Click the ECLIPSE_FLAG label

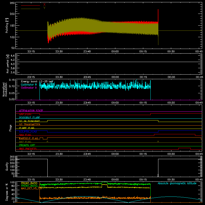pyautogui.click(x=28, y=131)
